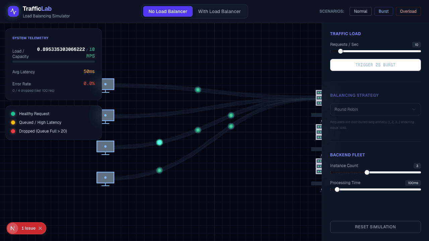This screenshot has width=429, height=241.
Task: Dismiss the 1 Issue badge with X
Action: [x=40, y=228]
